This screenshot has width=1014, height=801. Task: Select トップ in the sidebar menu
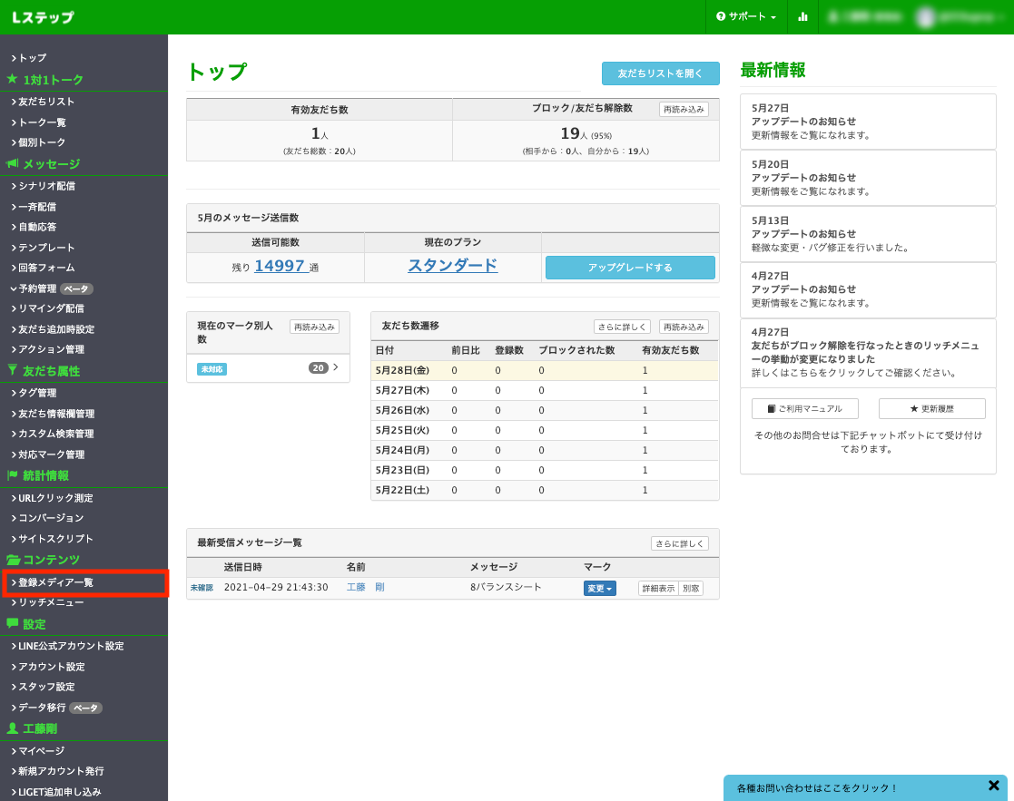coord(30,57)
